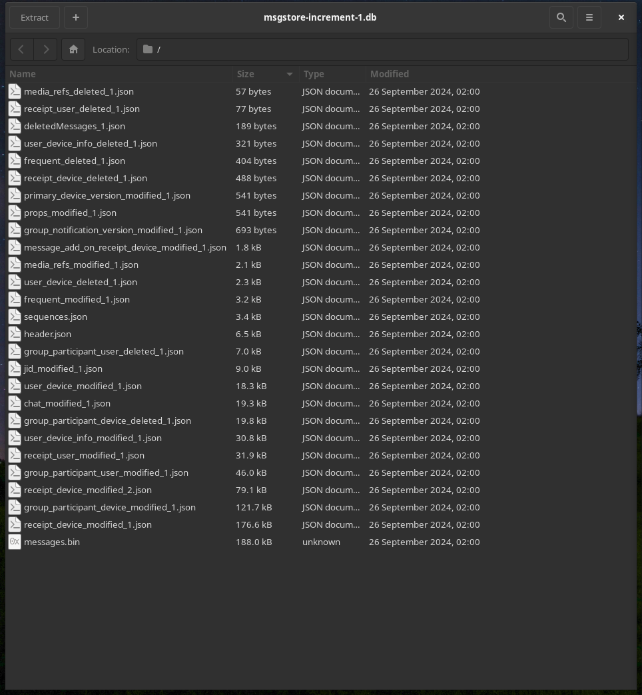Go to the home location icon
Image resolution: width=642 pixels, height=695 pixels.
(x=73, y=49)
